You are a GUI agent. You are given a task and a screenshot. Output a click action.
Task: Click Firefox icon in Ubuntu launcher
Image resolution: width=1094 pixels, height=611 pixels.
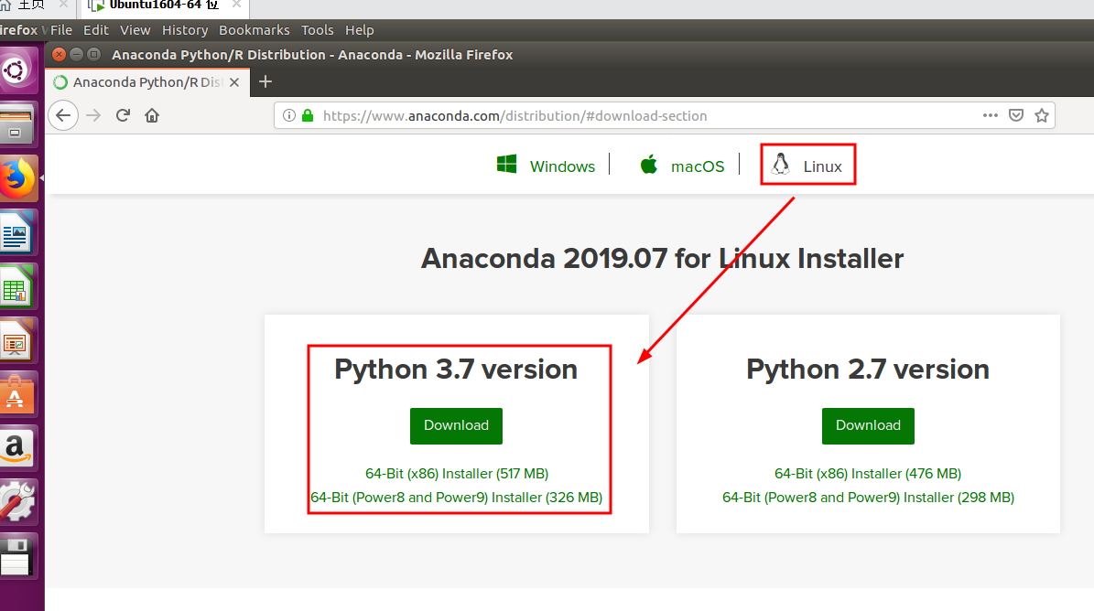pyautogui.click(x=16, y=178)
